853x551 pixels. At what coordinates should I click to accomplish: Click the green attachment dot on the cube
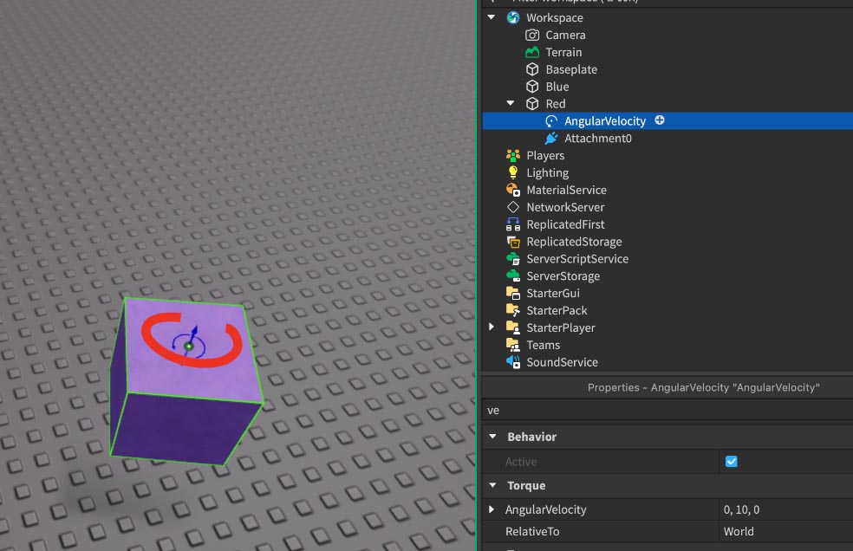point(189,347)
